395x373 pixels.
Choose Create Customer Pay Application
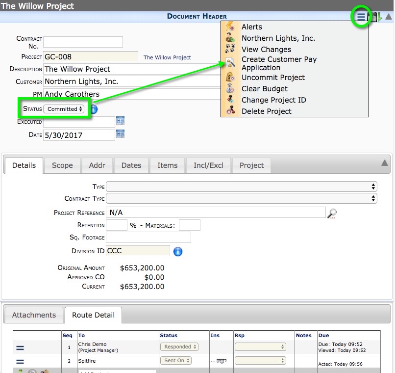(279, 63)
